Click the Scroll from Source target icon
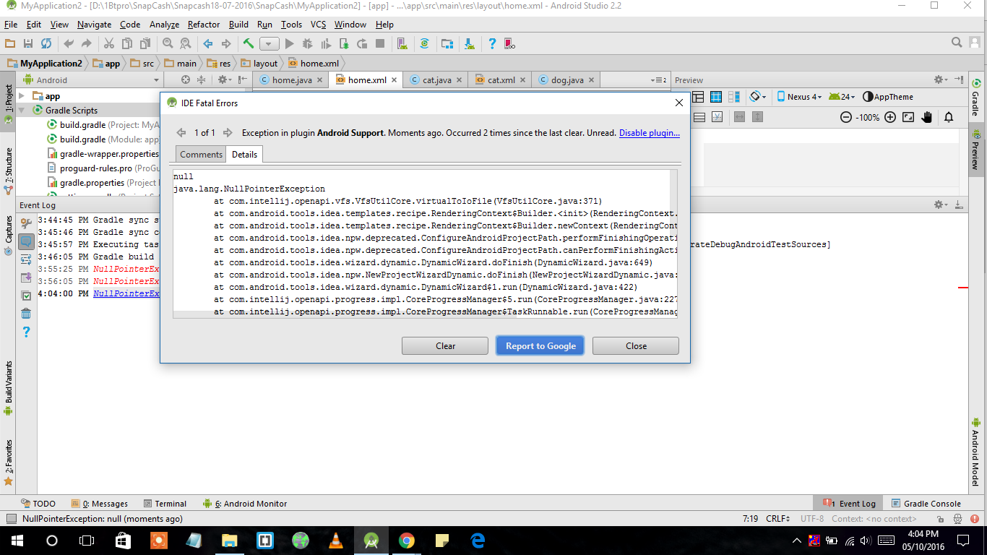 pos(186,79)
